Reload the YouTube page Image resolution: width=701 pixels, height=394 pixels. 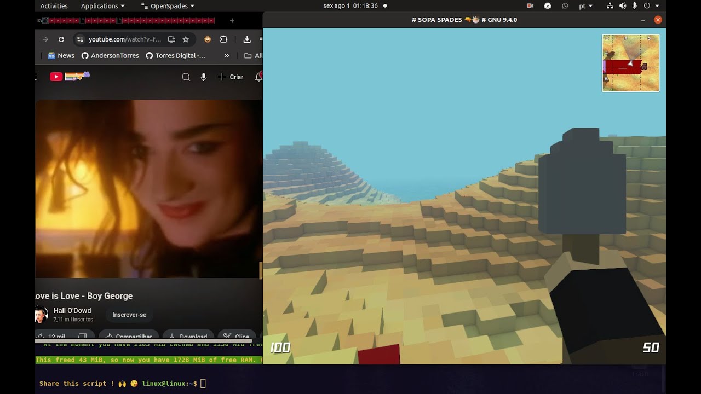tap(61, 39)
